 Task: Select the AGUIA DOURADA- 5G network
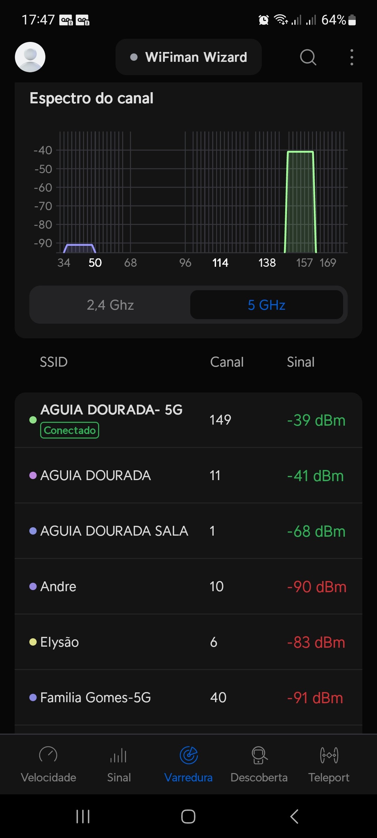(x=188, y=420)
